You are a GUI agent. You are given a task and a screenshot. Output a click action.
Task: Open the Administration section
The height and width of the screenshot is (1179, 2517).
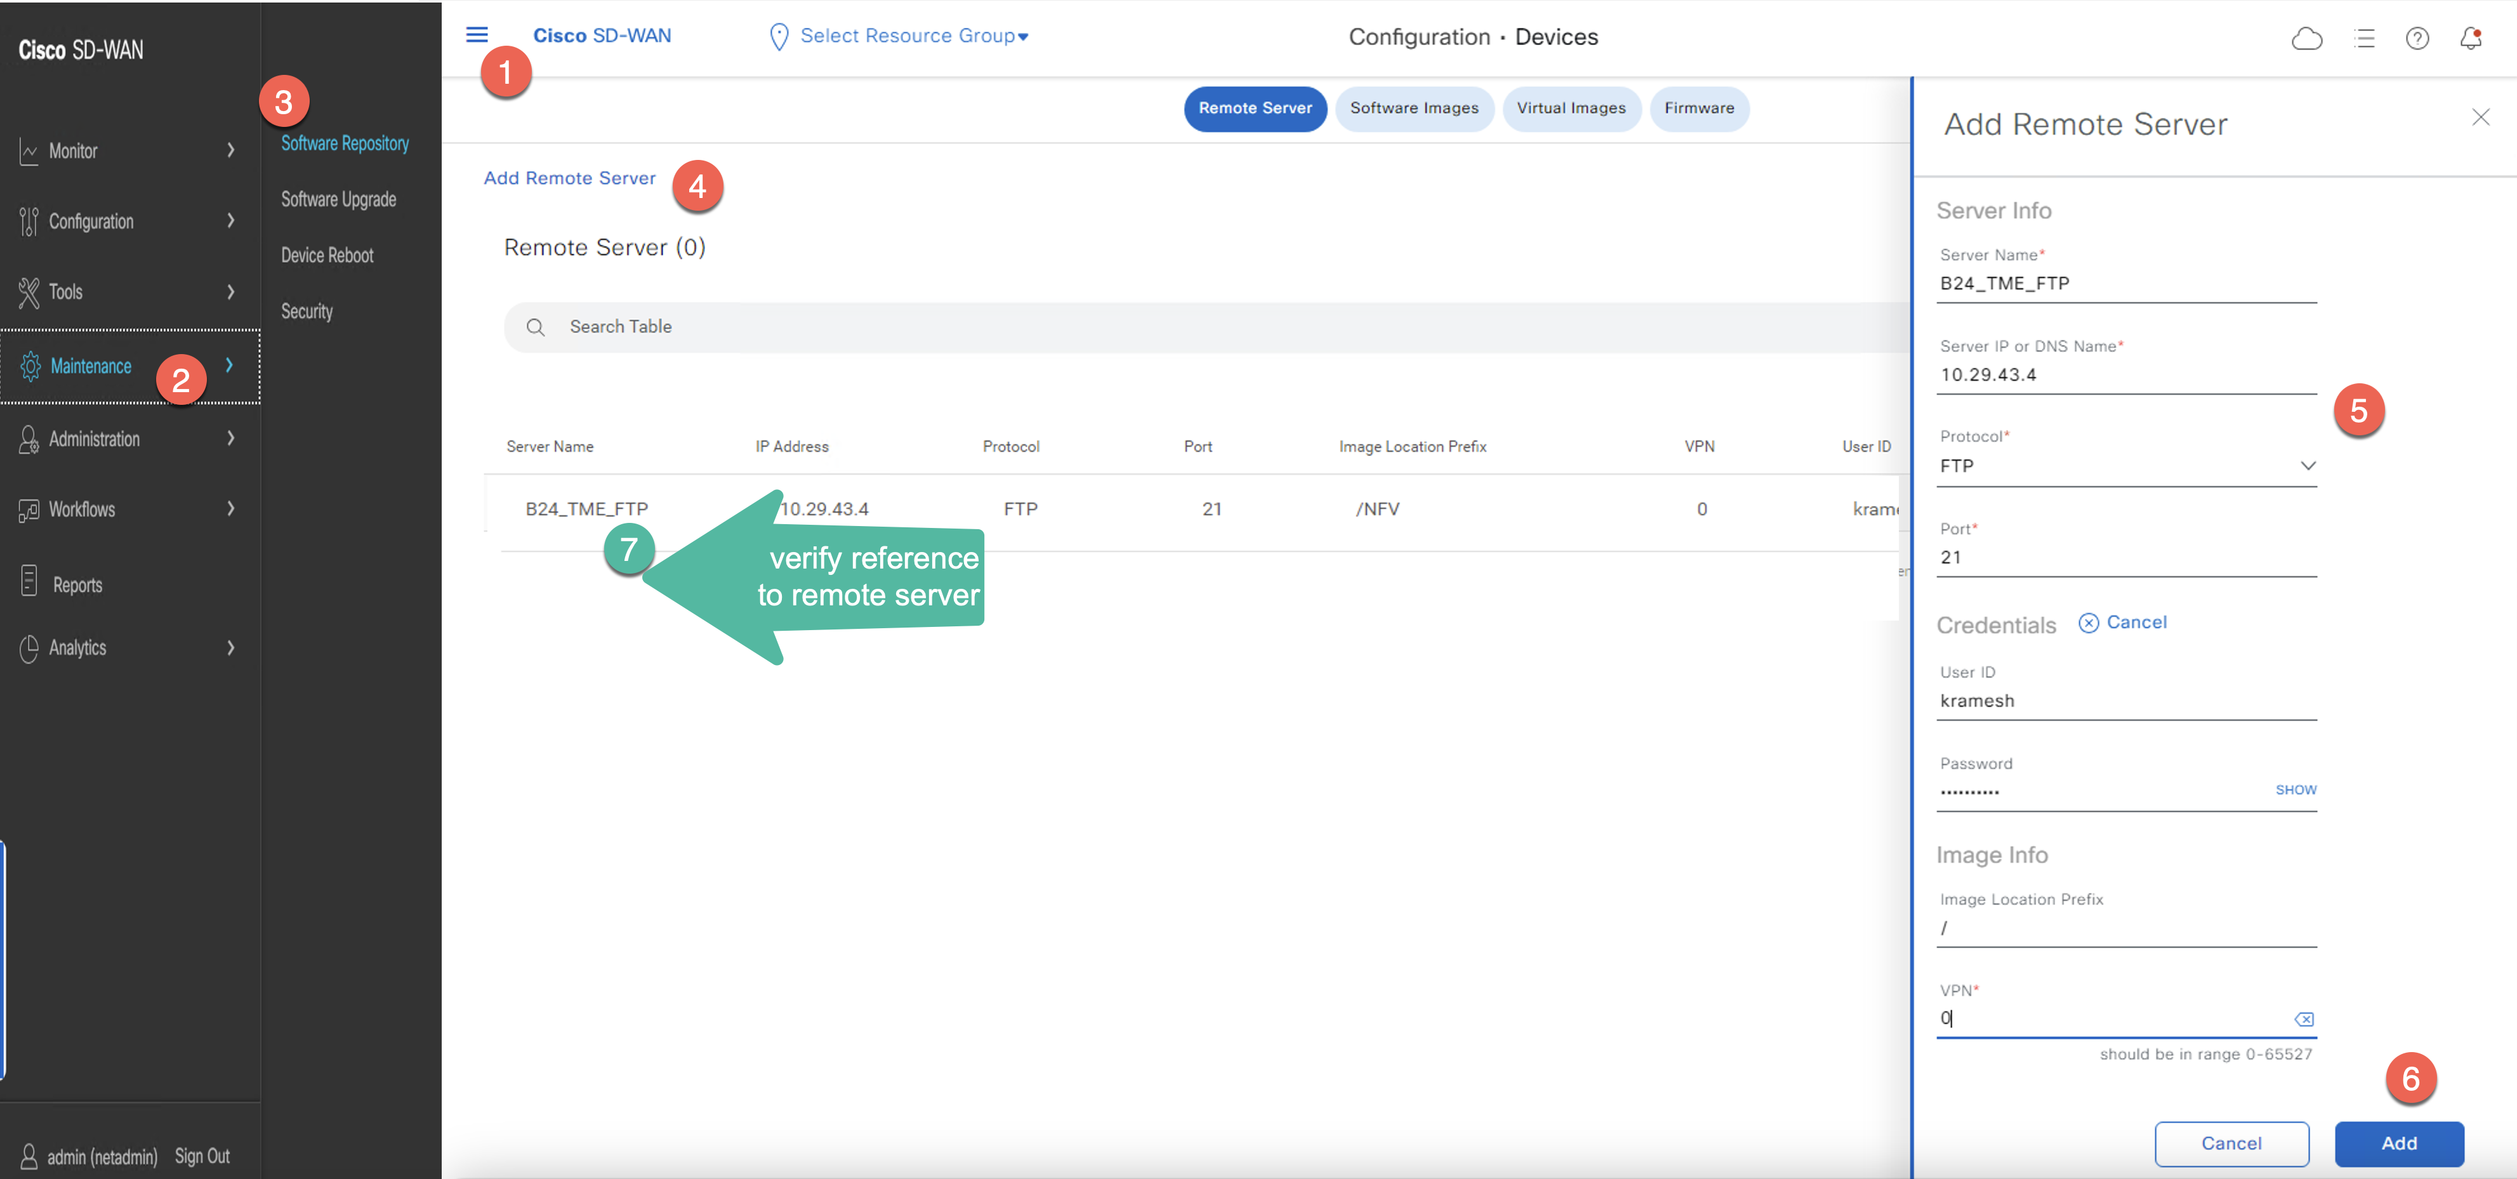95,438
